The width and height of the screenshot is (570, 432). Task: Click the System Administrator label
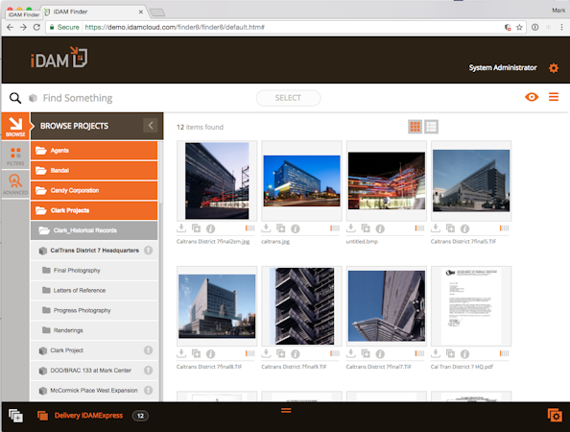coord(503,67)
